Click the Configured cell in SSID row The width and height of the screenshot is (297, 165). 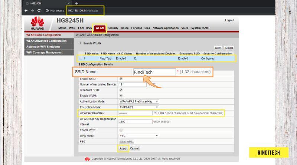pyautogui.click(x=208, y=58)
